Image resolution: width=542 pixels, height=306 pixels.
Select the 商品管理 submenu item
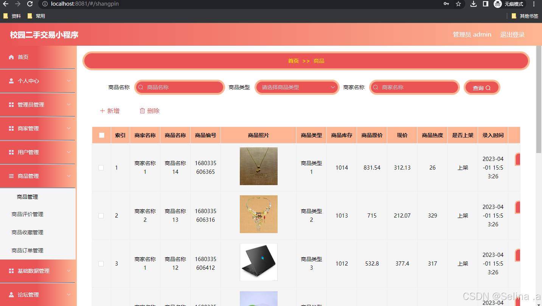click(x=38, y=197)
